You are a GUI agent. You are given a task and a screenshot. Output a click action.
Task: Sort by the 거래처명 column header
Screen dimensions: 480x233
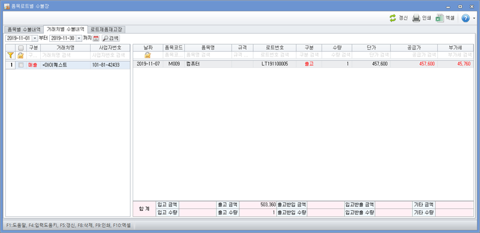coord(65,48)
